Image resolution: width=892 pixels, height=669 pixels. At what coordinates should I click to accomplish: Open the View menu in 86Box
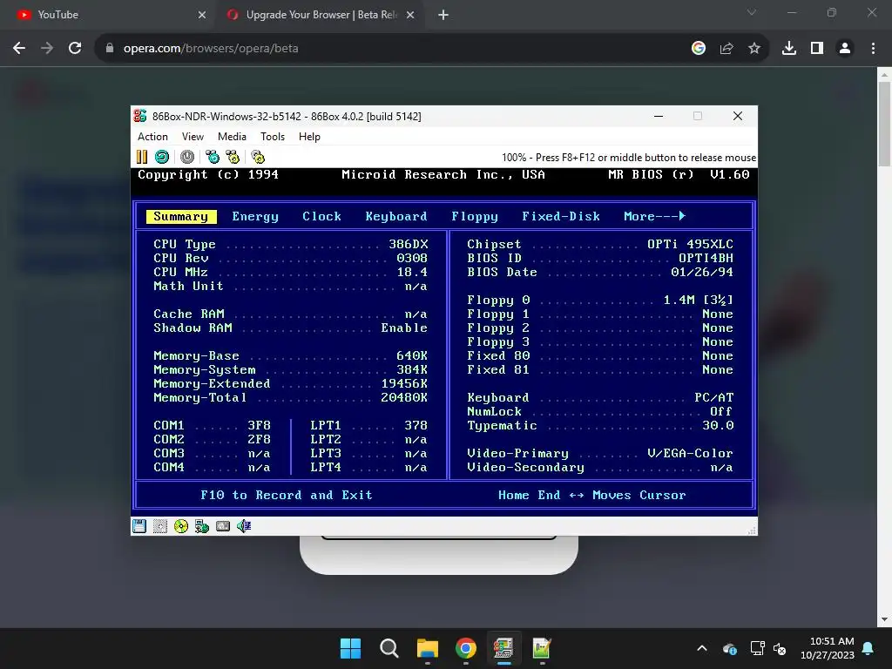[193, 137]
